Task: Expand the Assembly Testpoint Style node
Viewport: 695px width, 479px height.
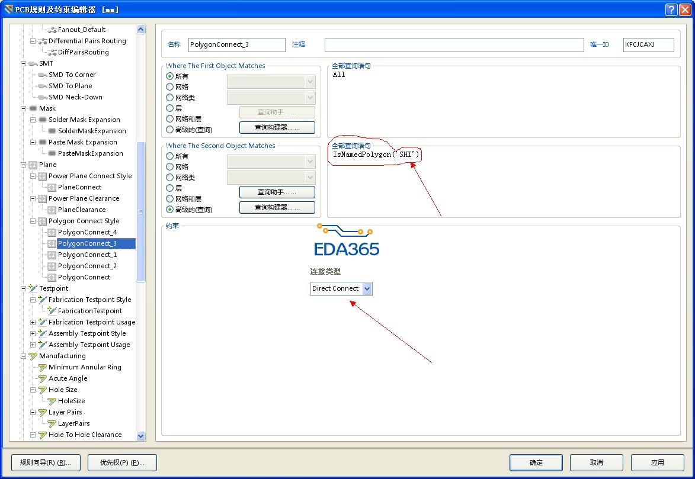Action: coord(33,333)
